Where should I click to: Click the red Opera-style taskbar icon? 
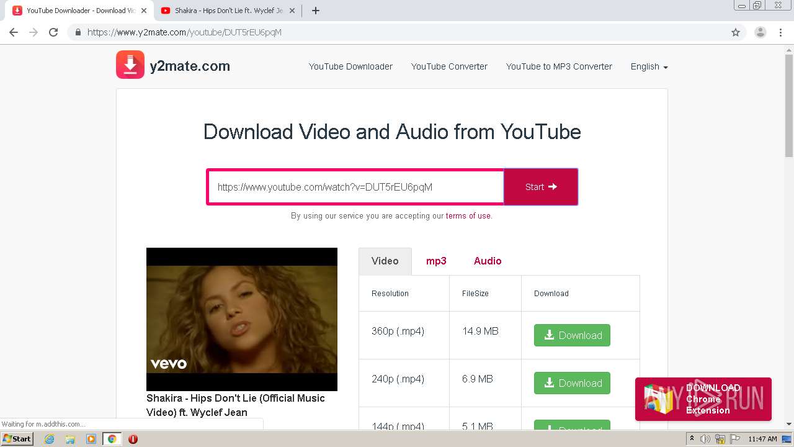[x=133, y=439]
